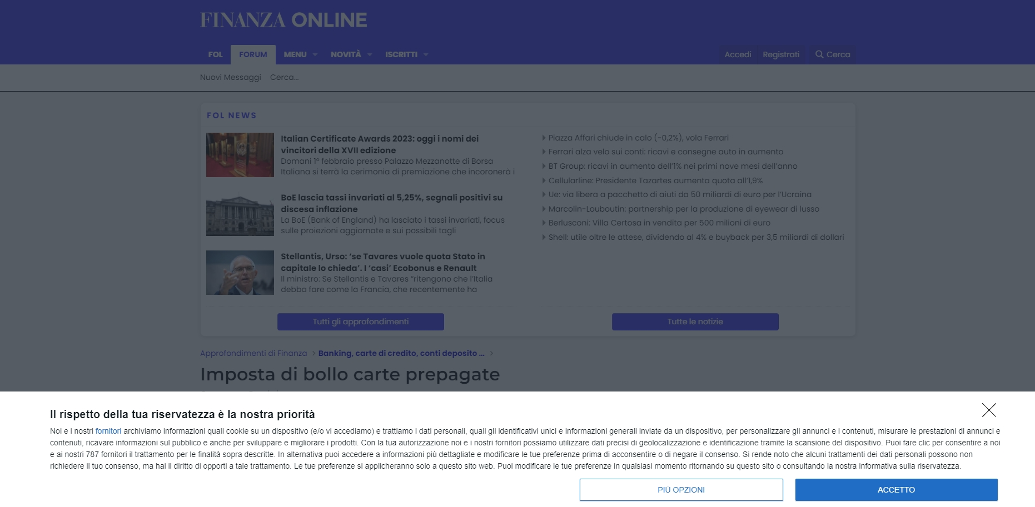Screen dimensions: 1035x507
Task: Switch to the FORUM tab
Action: click(253, 54)
